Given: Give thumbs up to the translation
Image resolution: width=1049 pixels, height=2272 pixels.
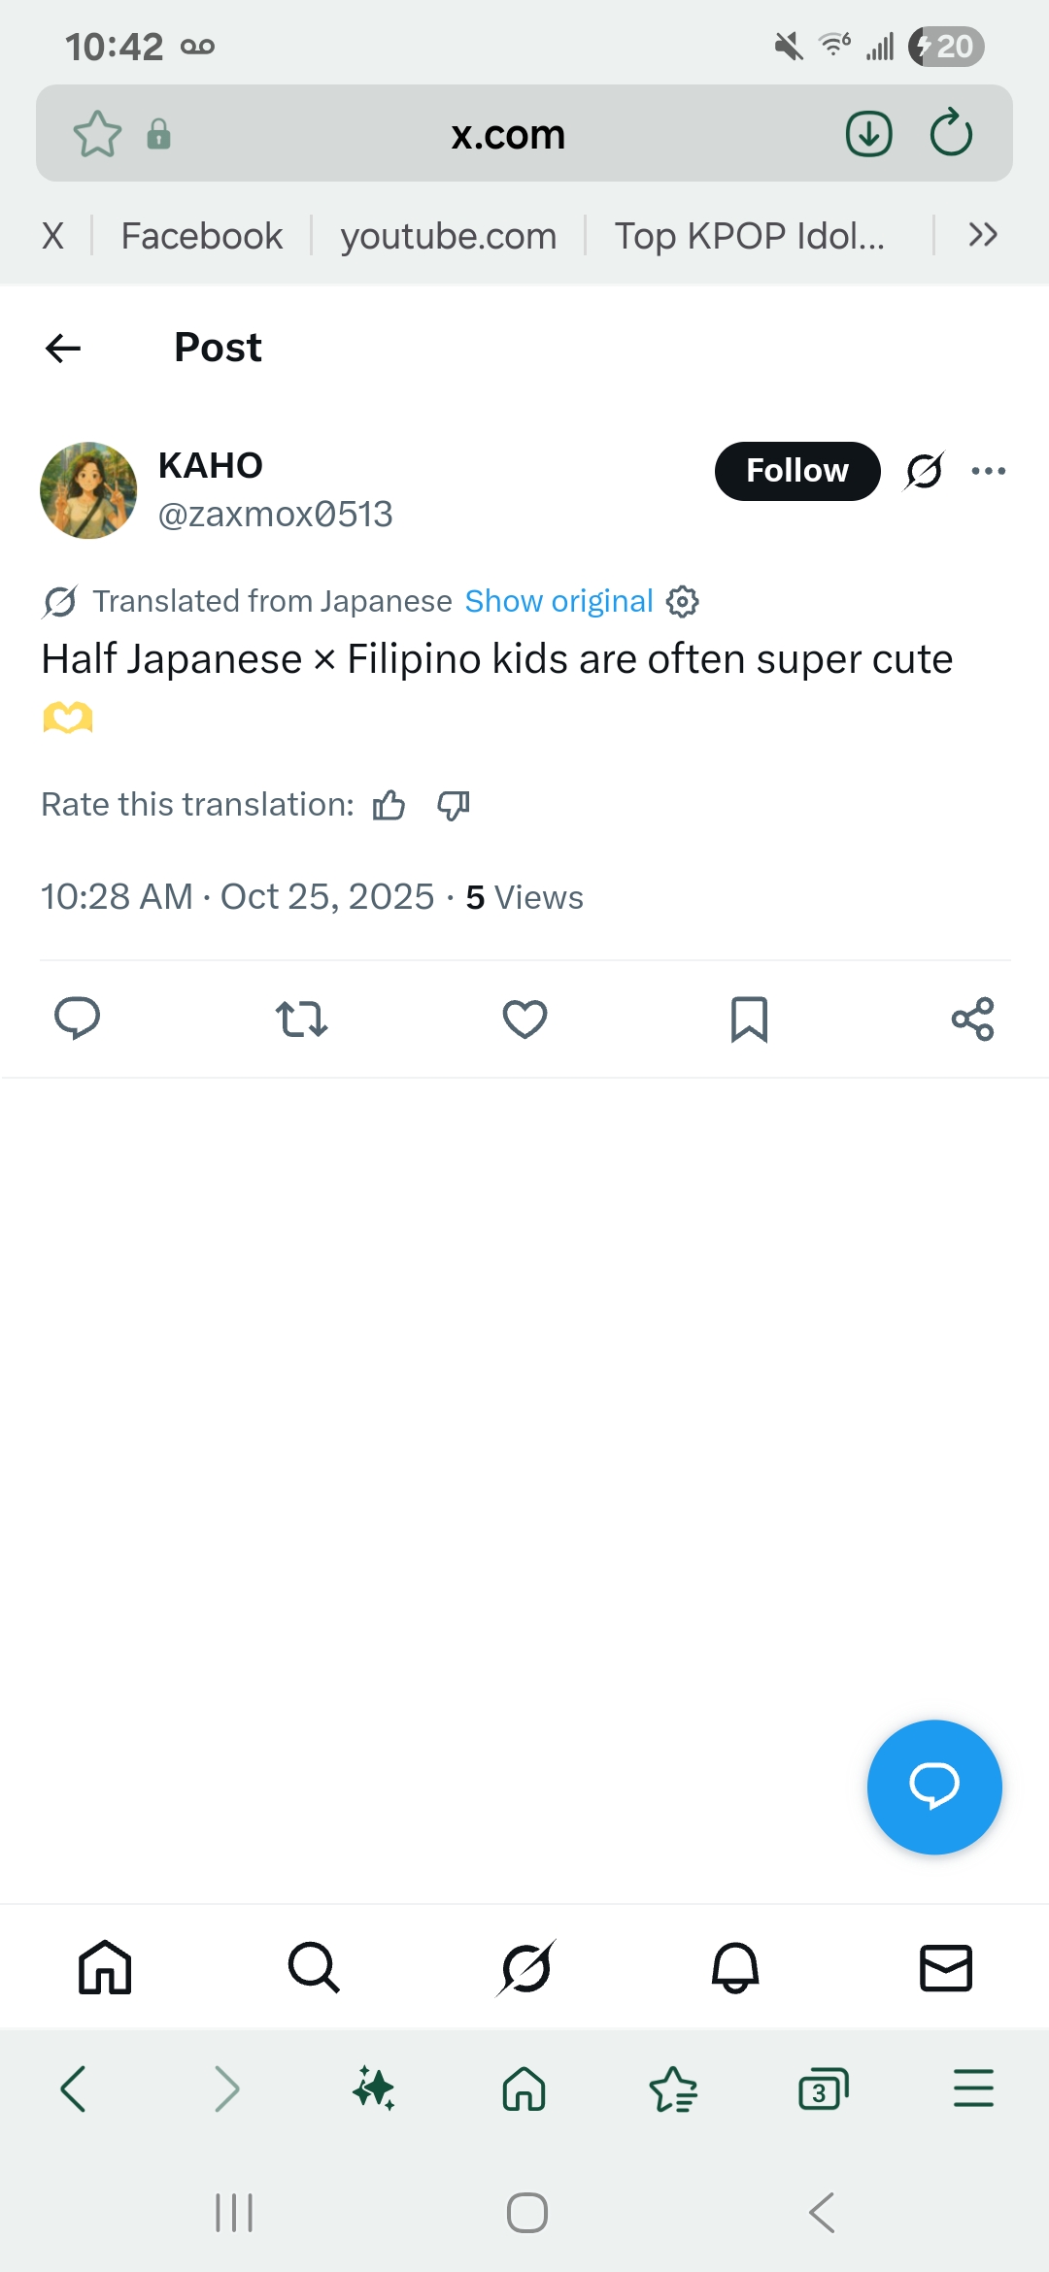Looking at the screenshot, I should point(389,805).
